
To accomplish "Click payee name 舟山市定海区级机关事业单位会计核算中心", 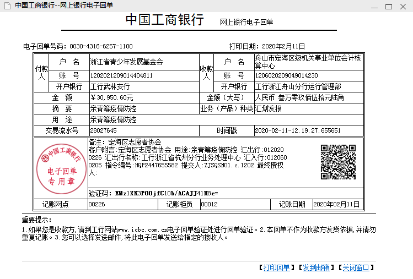I will click(x=308, y=62).
